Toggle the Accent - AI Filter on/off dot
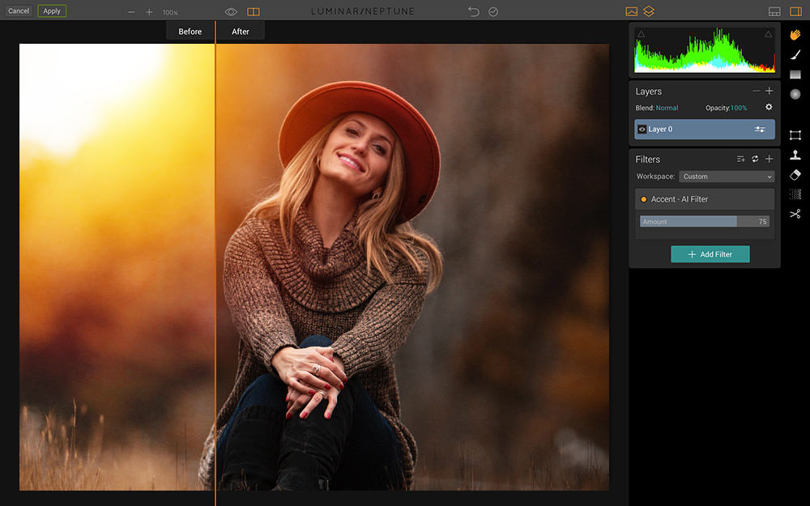Screen dimensions: 810x506 pyautogui.click(x=644, y=199)
